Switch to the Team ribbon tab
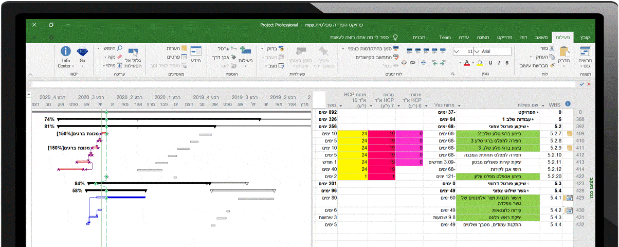 tap(445, 37)
